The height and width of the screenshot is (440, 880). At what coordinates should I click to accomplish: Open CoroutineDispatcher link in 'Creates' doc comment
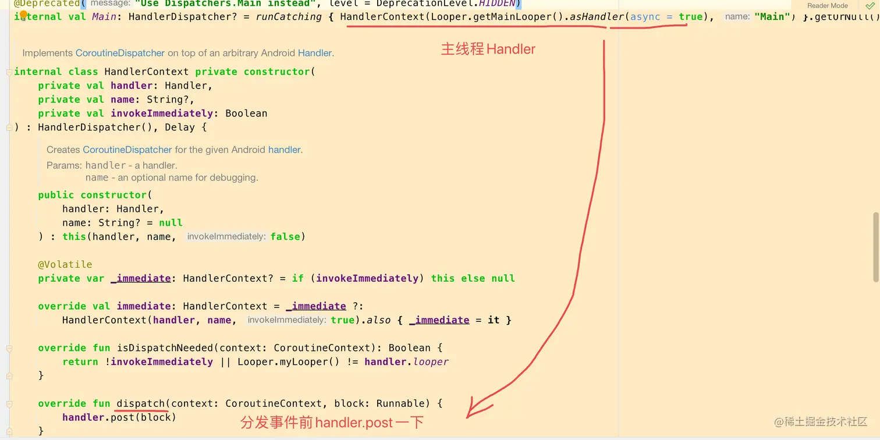[127, 150]
